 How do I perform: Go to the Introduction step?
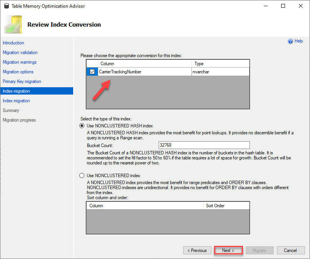pos(13,43)
